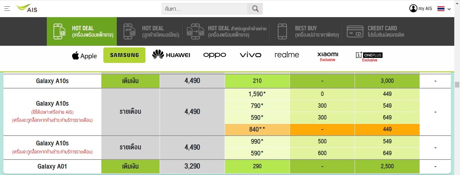The width and height of the screenshot is (460, 175).
Task: Open the HOT DEAL new number tab
Action: click(151, 31)
